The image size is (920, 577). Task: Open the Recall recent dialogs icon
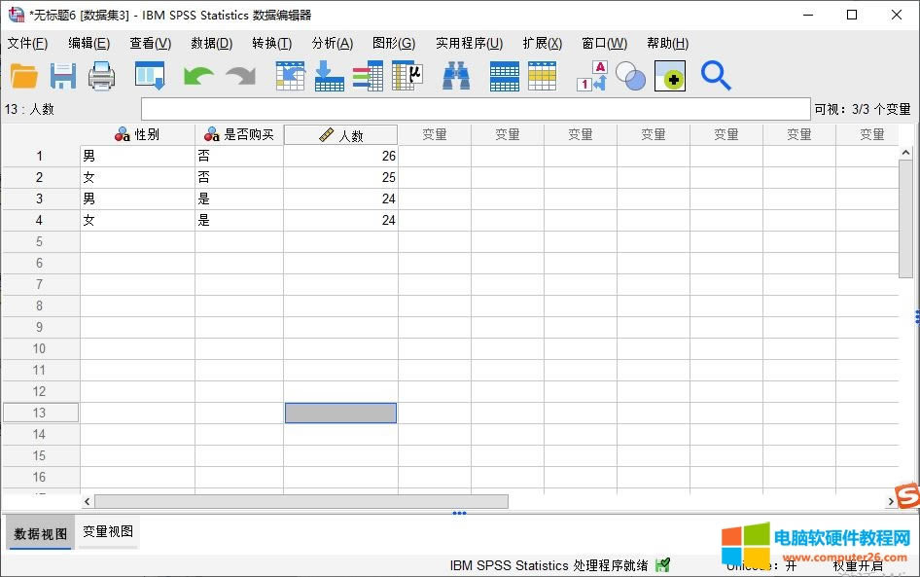click(x=149, y=76)
